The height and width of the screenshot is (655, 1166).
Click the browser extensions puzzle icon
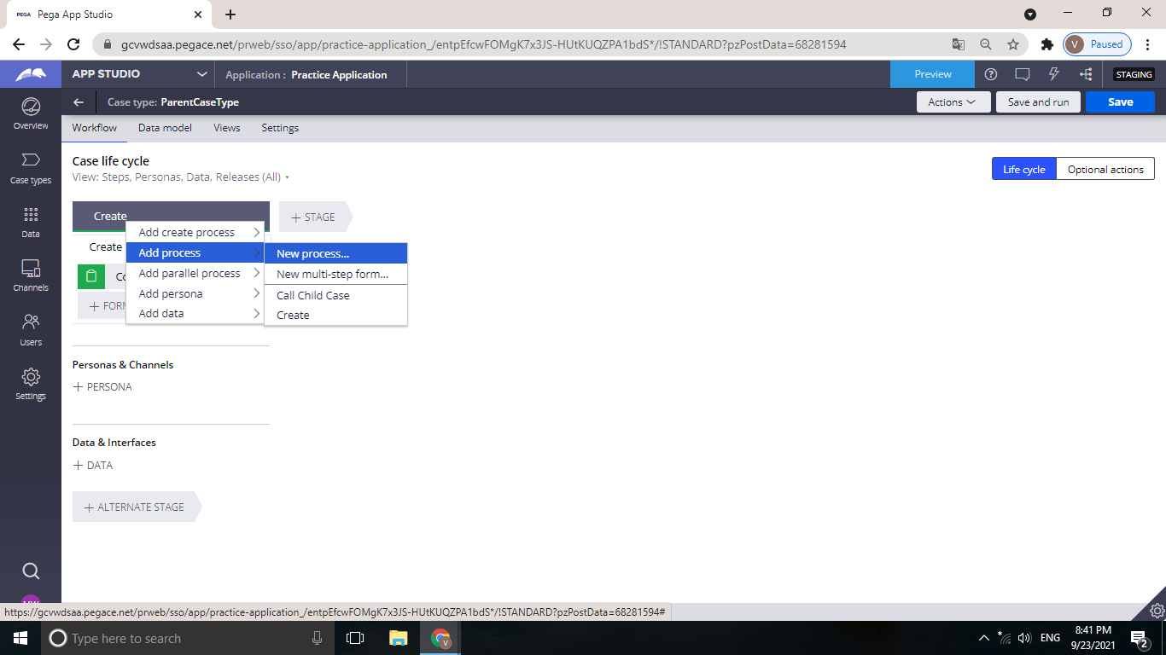click(x=1046, y=44)
